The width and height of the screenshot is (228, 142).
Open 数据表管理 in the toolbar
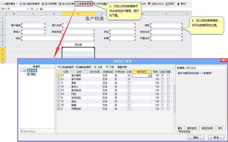click(83, 4)
